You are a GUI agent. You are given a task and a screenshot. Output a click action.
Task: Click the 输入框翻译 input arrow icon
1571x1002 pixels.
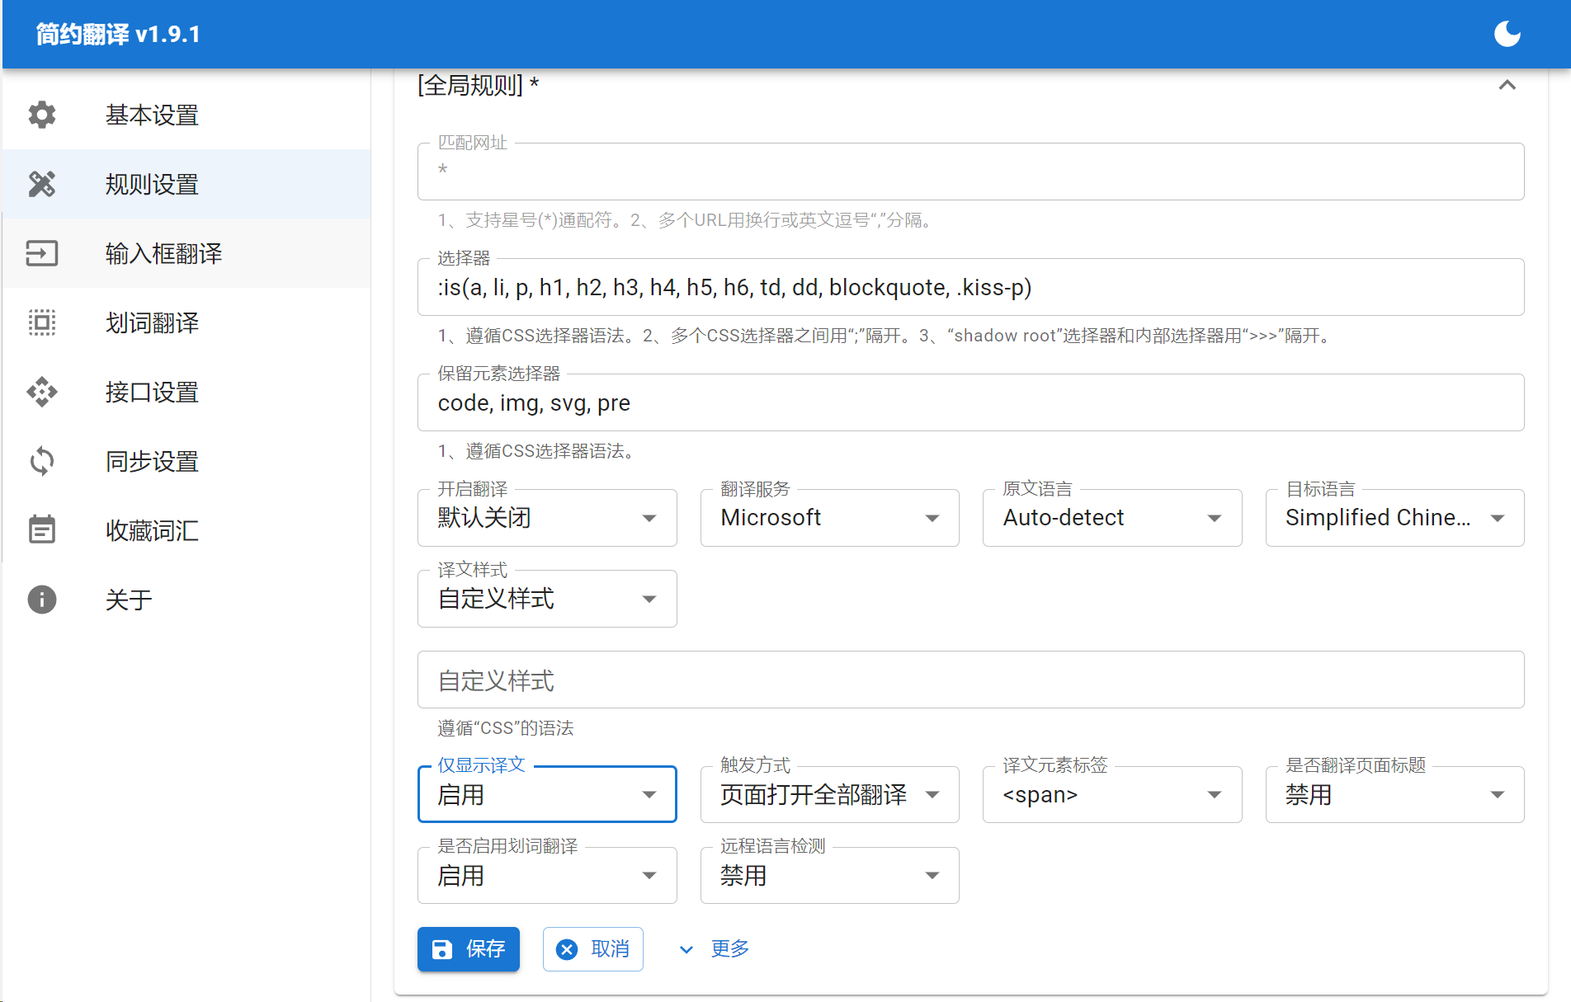[x=42, y=253]
